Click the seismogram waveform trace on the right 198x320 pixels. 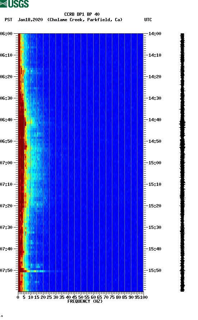point(182,163)
